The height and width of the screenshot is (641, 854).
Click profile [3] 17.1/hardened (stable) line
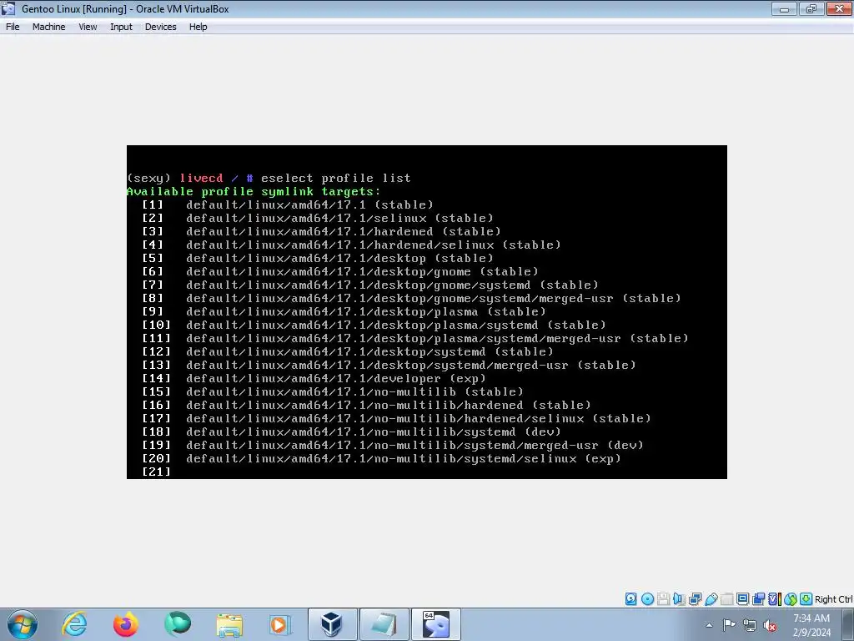point(321,232)
